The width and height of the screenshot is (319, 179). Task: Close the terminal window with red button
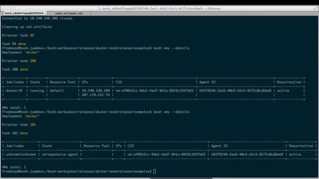[x=4, y=8]
